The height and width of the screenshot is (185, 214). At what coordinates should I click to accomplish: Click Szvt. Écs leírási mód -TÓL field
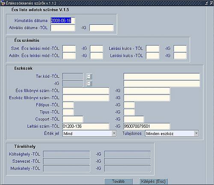click(69, 48)
